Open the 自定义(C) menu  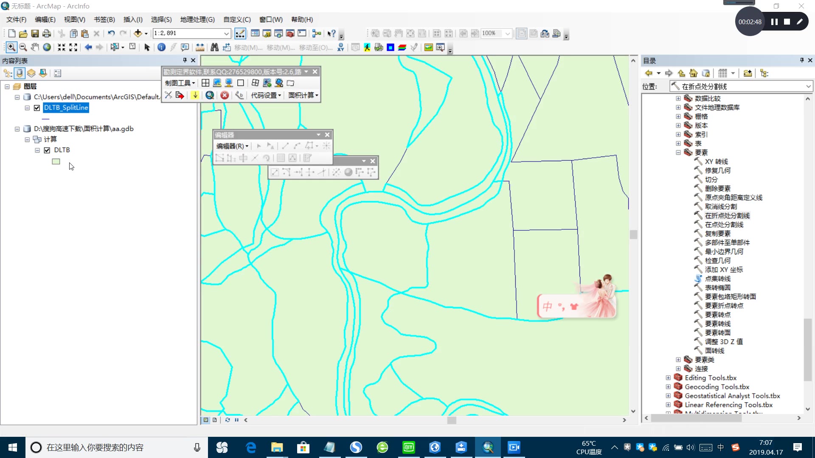point(237,20)
